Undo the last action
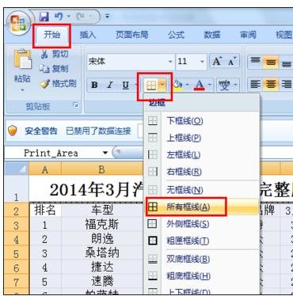The height and width of the screenshot is (296, 293). 59,17
